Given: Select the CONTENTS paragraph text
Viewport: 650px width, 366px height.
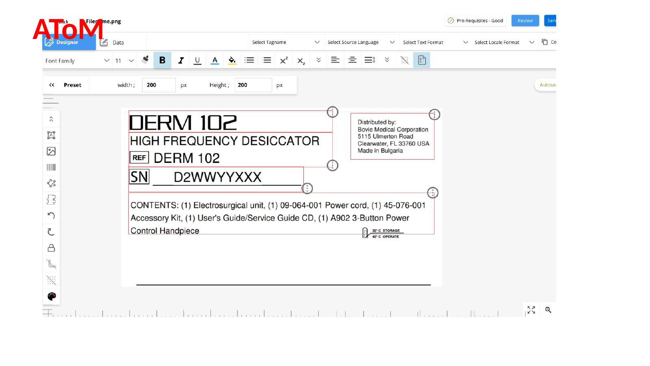Looking at the screenshot, I should (x=277, y=218).
